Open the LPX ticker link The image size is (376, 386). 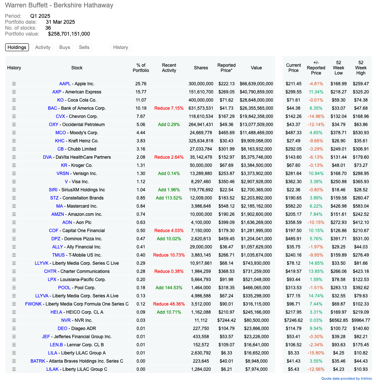pos(52,280)
